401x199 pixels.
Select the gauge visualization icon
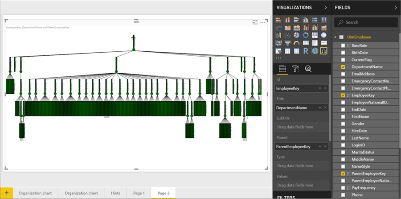click(x=297, y=43)
